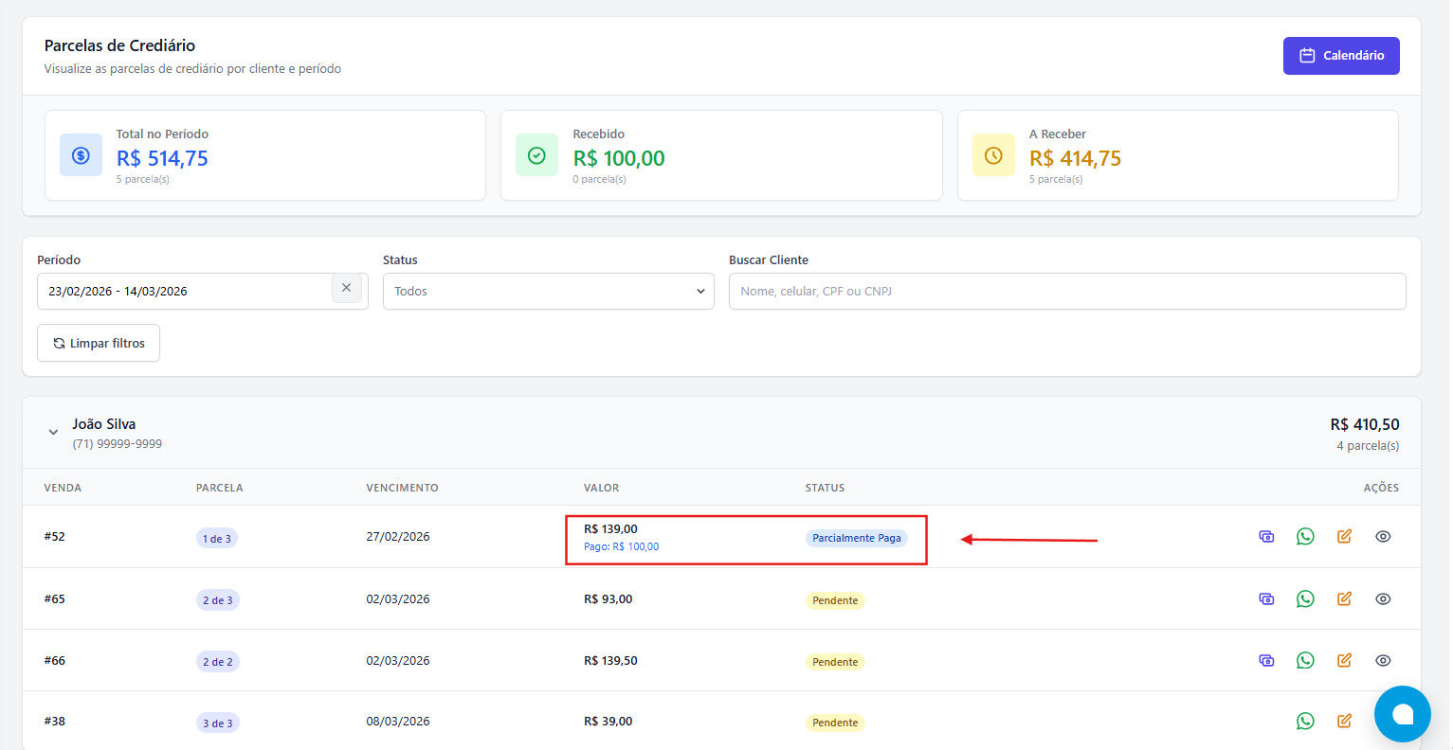Open the blue chat bubble widget
1453x750 pixels.
coord(1402,714)
